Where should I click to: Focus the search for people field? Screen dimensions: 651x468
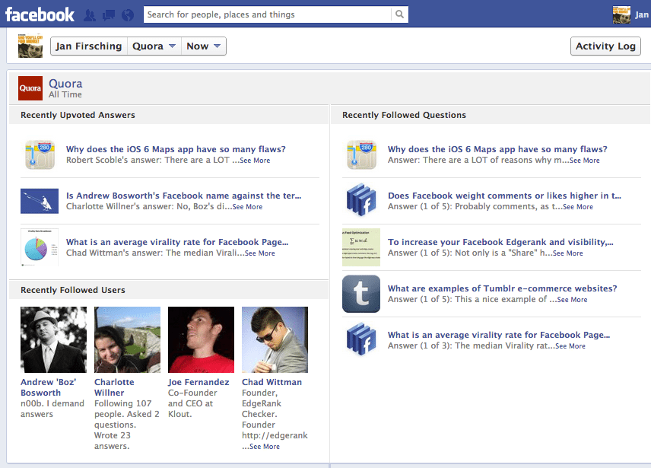267,14
